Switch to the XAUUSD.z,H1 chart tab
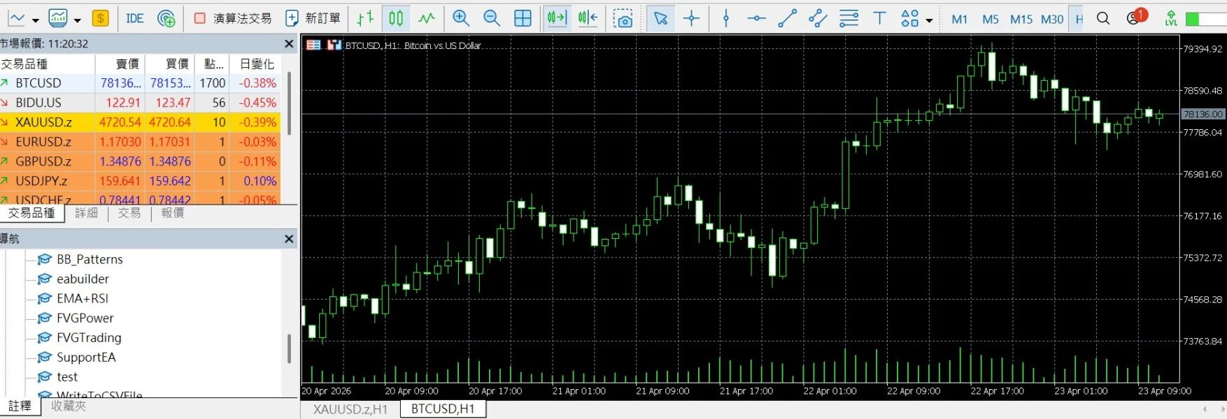 350,409
